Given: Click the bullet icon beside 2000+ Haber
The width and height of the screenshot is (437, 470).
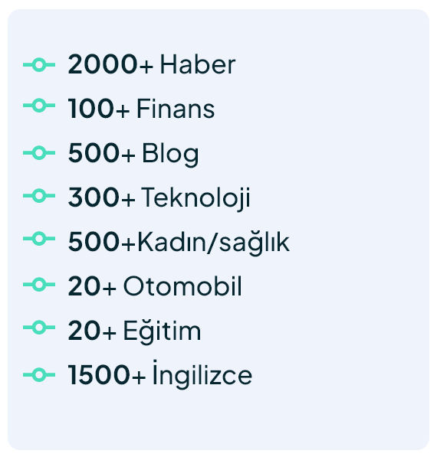Looking at the screenshot, I should [x=39, y=64].
